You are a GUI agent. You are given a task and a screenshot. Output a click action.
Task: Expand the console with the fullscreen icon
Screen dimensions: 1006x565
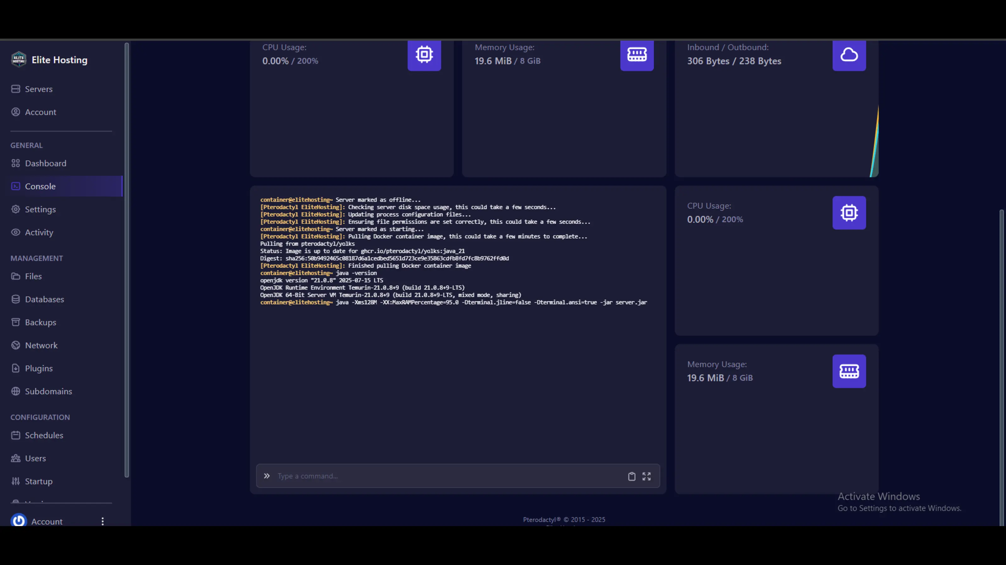point(646,476)
